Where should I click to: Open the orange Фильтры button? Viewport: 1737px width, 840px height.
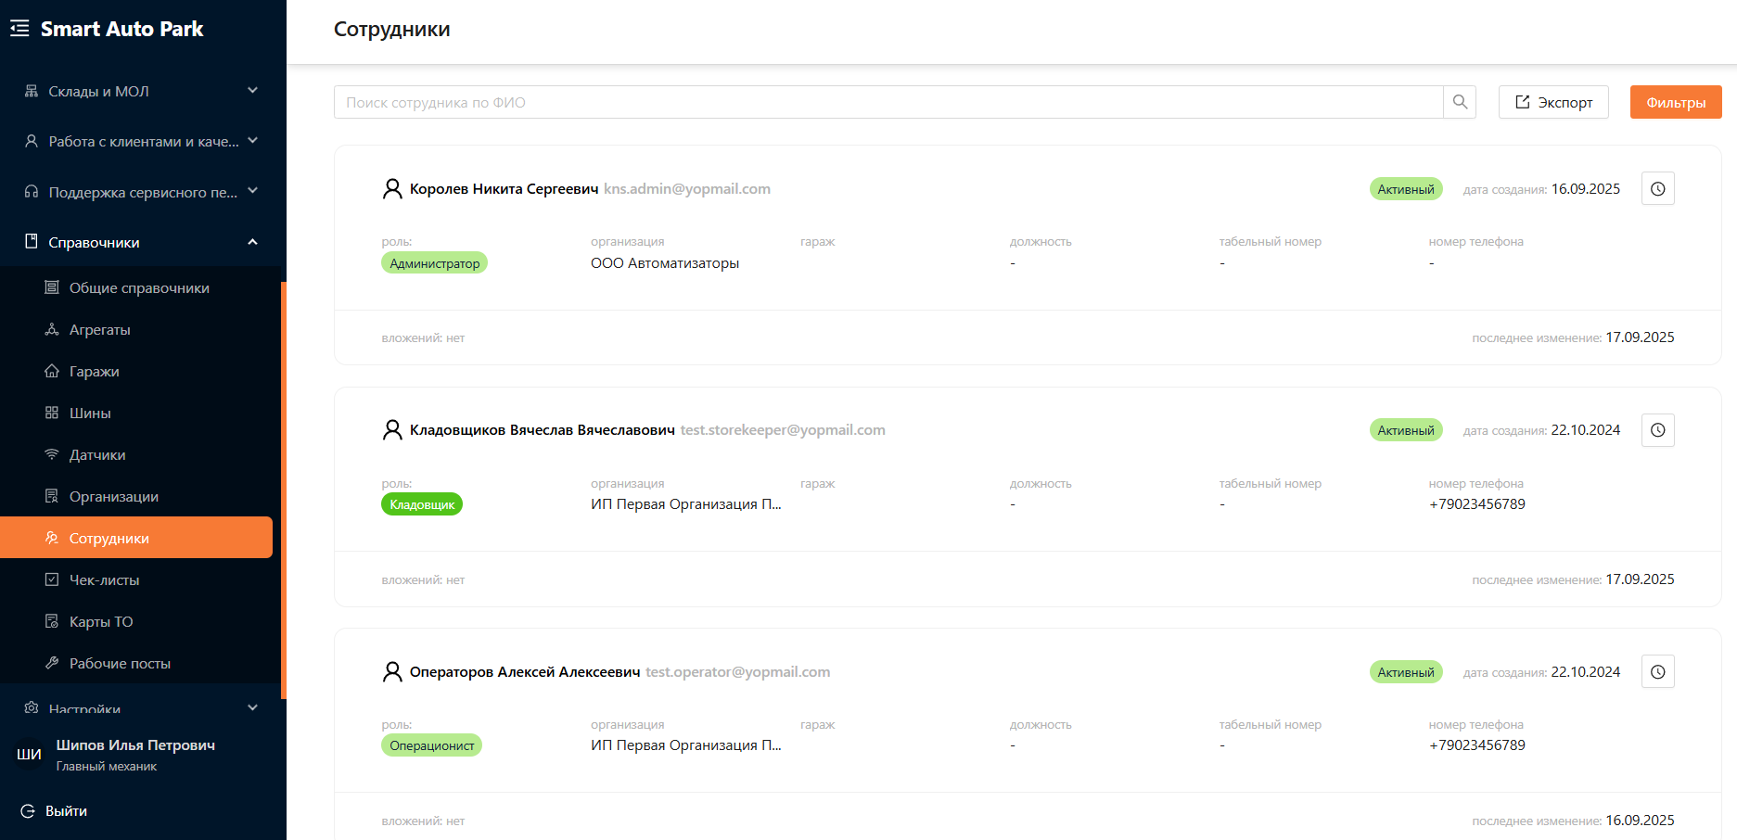1675,102
